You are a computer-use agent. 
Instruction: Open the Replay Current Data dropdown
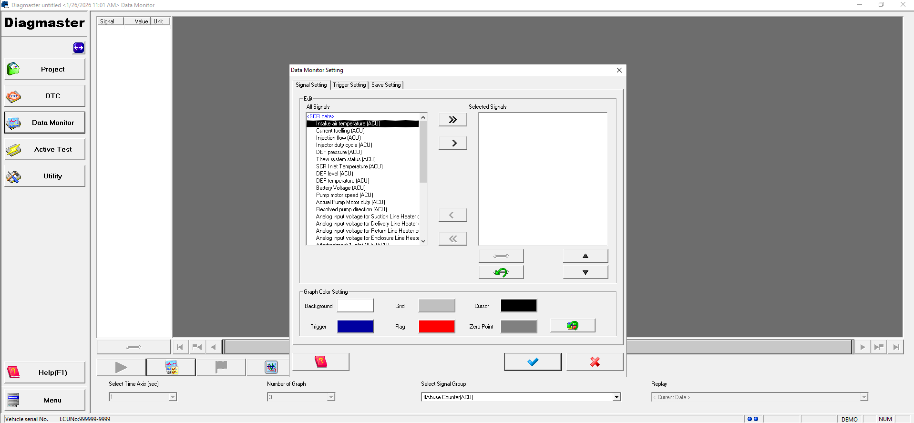(863, 397)
